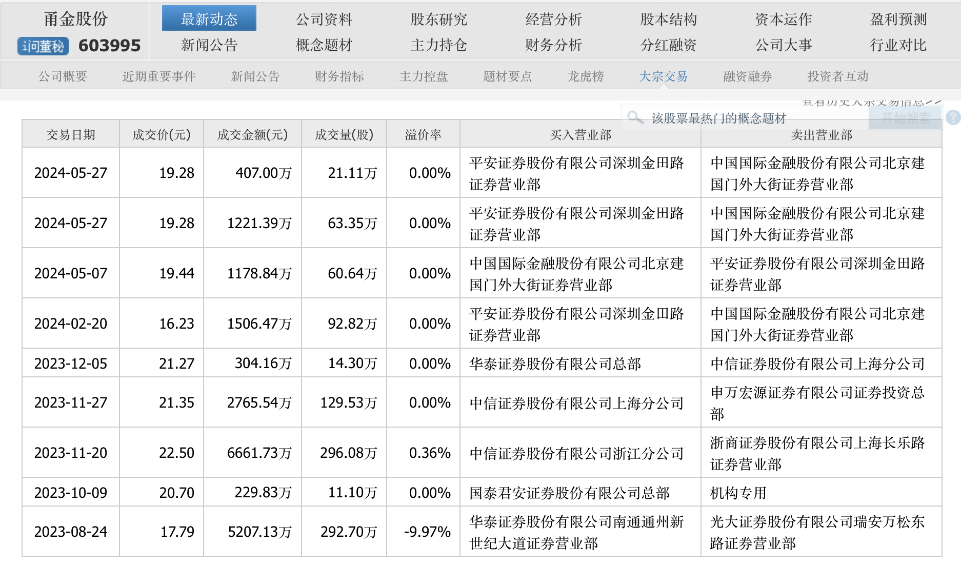The width and height of the screenshot is (961, 565).
Task: Click the 16.23 price cell
Action: [x=162, y=324]
